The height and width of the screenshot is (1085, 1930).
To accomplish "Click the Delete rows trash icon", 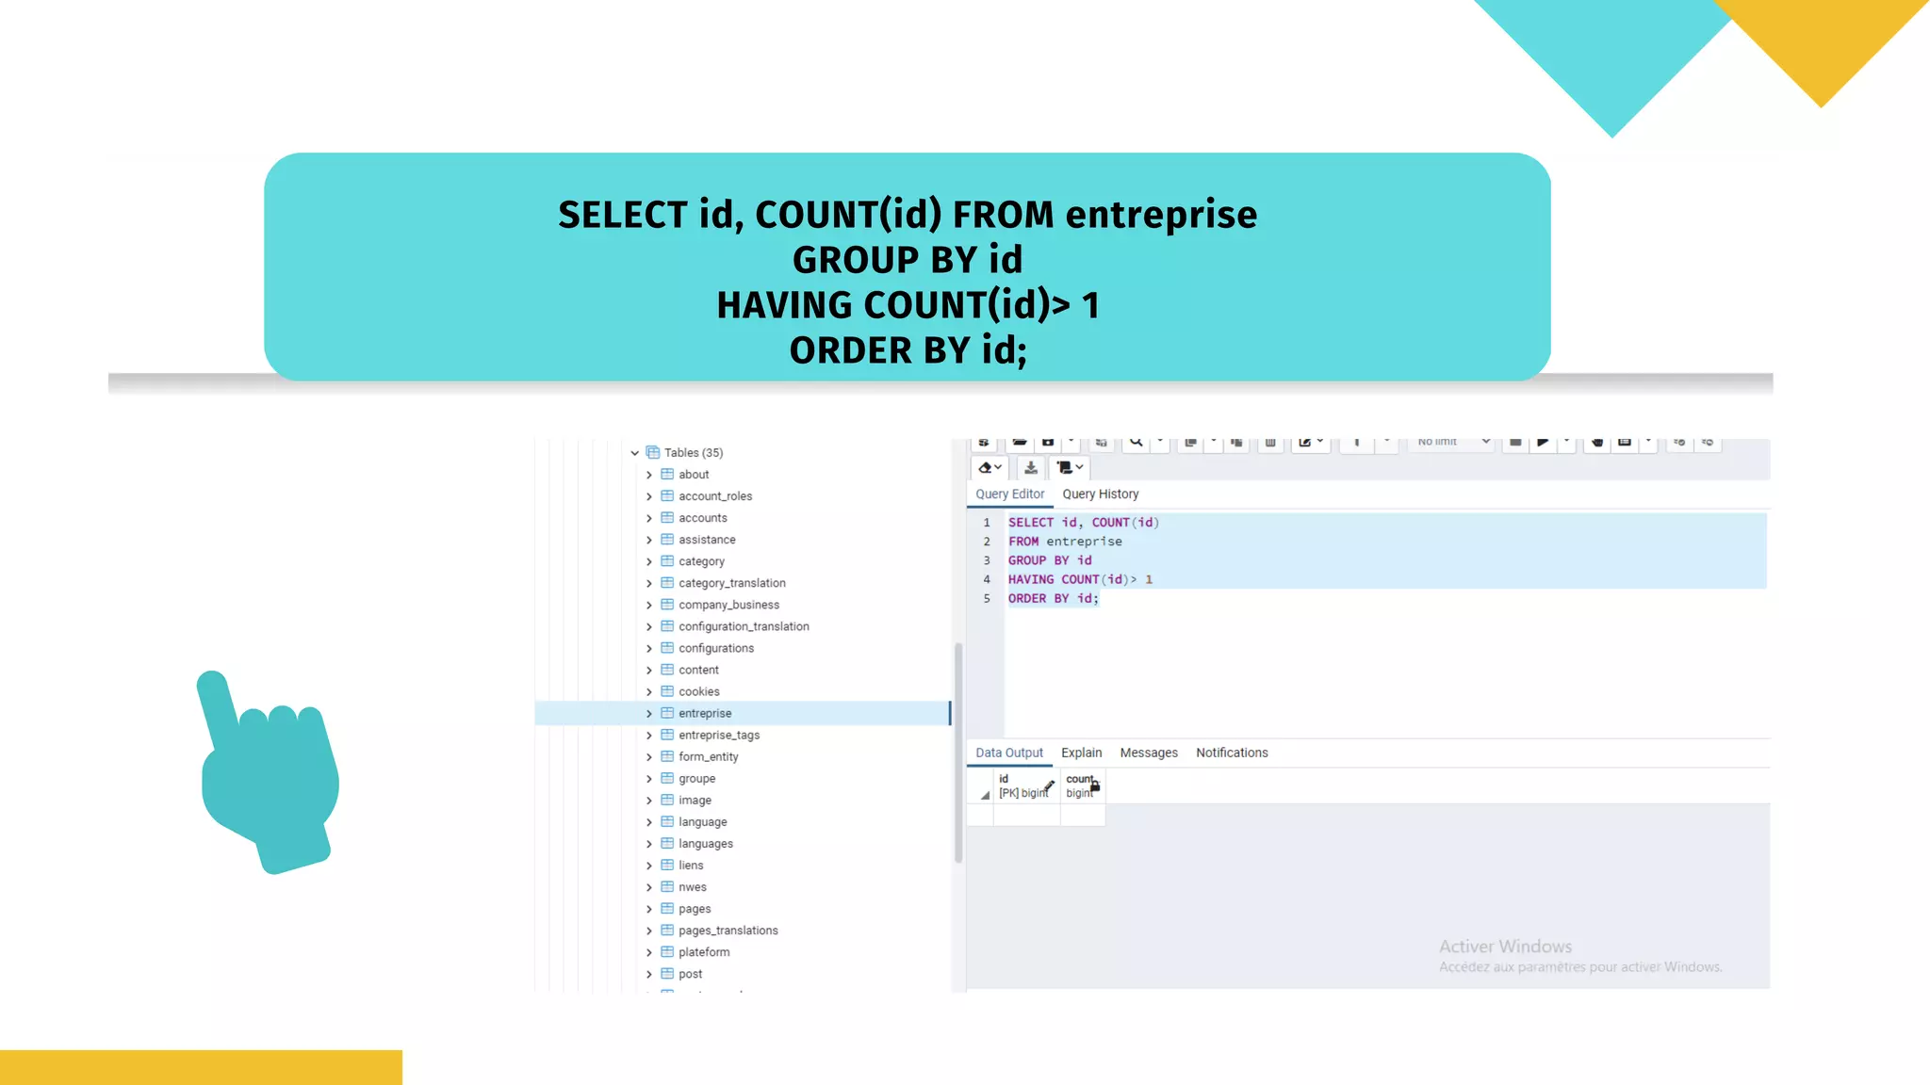I will [1270, 443].
